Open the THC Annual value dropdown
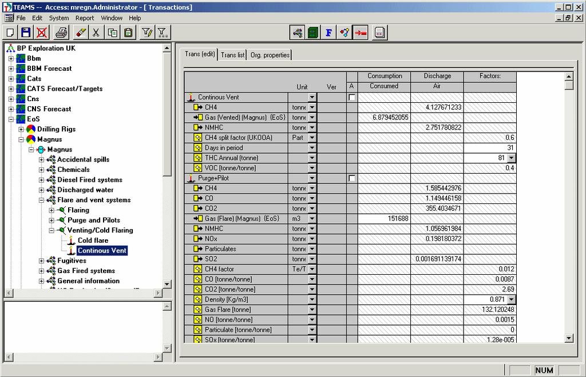The width and height of the screenshot is (586, 377). click(x=511, y=158)
